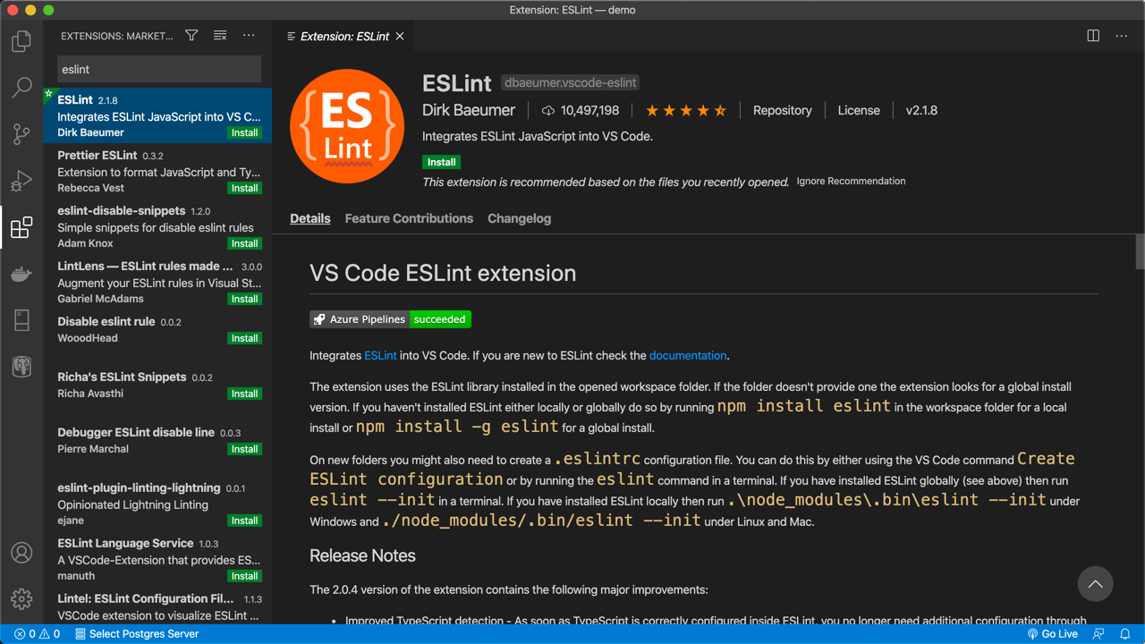Filter extensions with the funnel icon
Viewport: 1145px width, 644px height.
[191, 36]
